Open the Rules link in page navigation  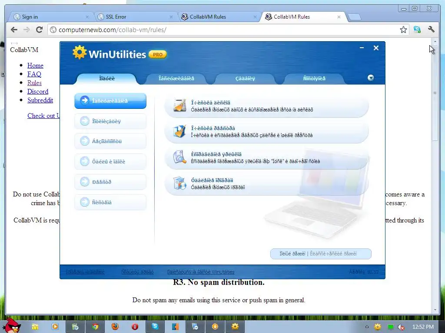click(x=34, y=83)
